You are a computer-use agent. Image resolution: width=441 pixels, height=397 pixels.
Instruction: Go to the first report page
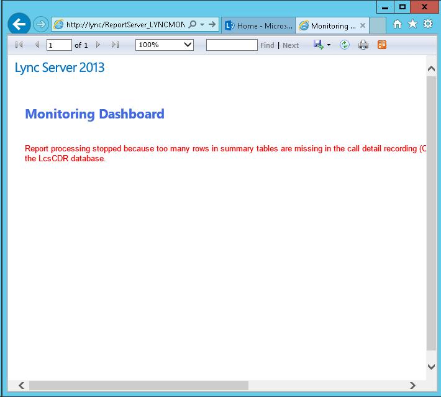(x=19, y=45)
